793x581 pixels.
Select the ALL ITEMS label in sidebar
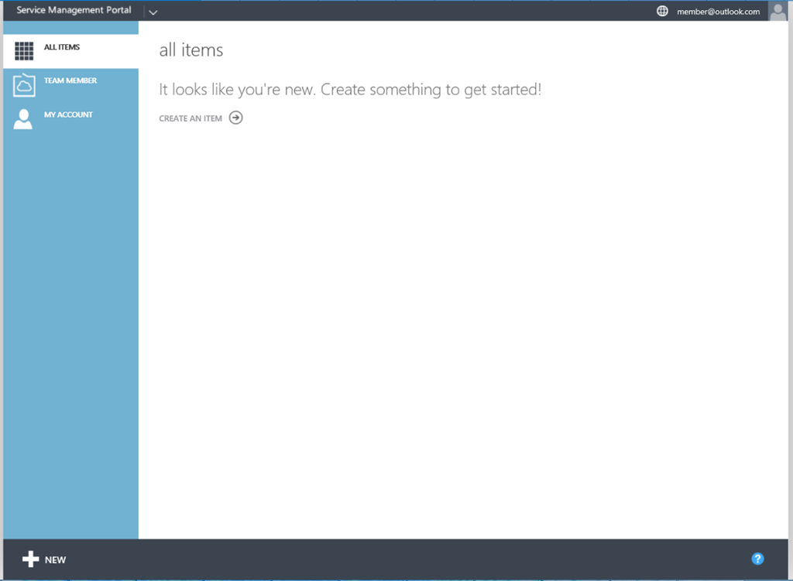[x=62, y=47]
